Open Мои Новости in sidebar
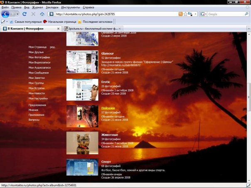This screenshot has height=188, width=251. (x=37, y=93)
